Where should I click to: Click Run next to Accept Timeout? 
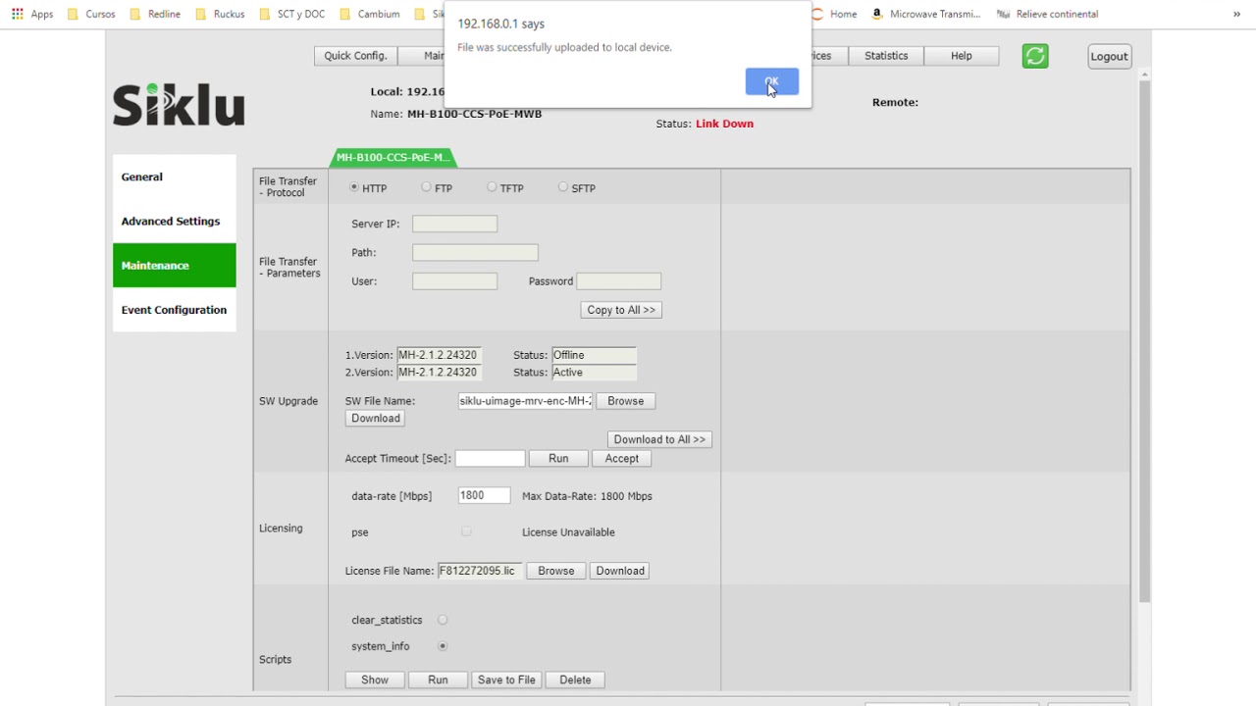point(558,459)
